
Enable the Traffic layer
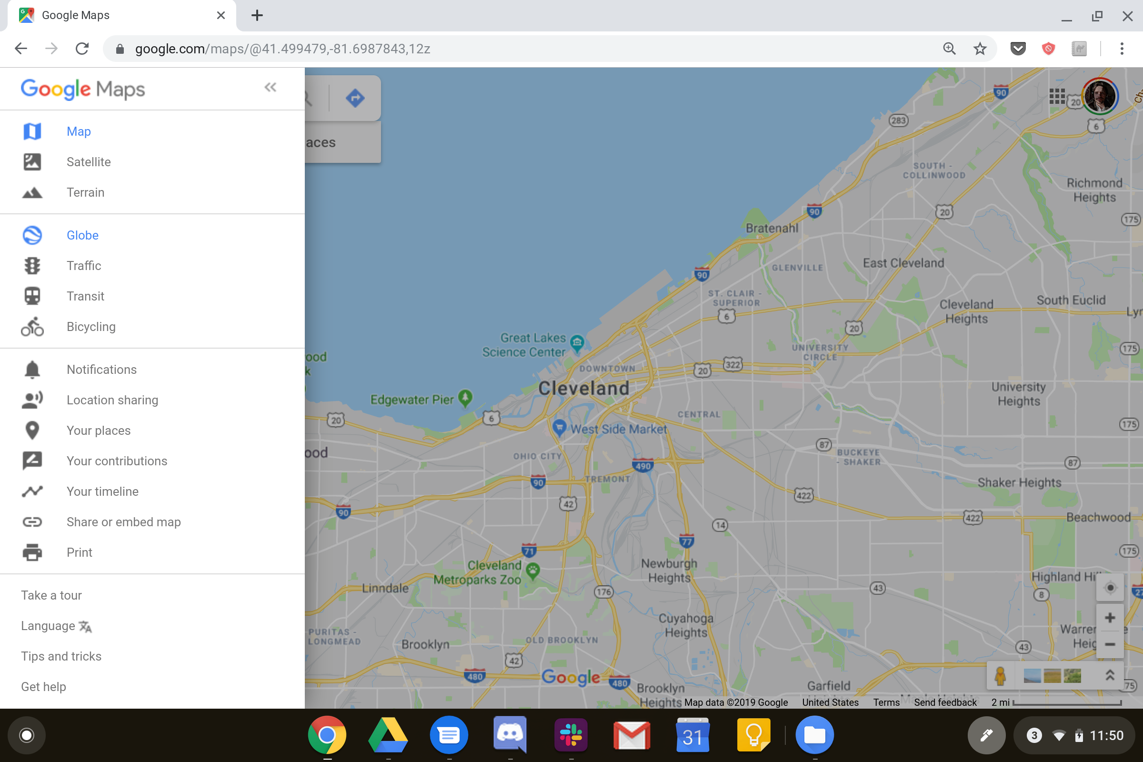pos(84,265)
